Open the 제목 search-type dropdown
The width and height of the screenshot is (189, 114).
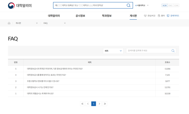113,51
